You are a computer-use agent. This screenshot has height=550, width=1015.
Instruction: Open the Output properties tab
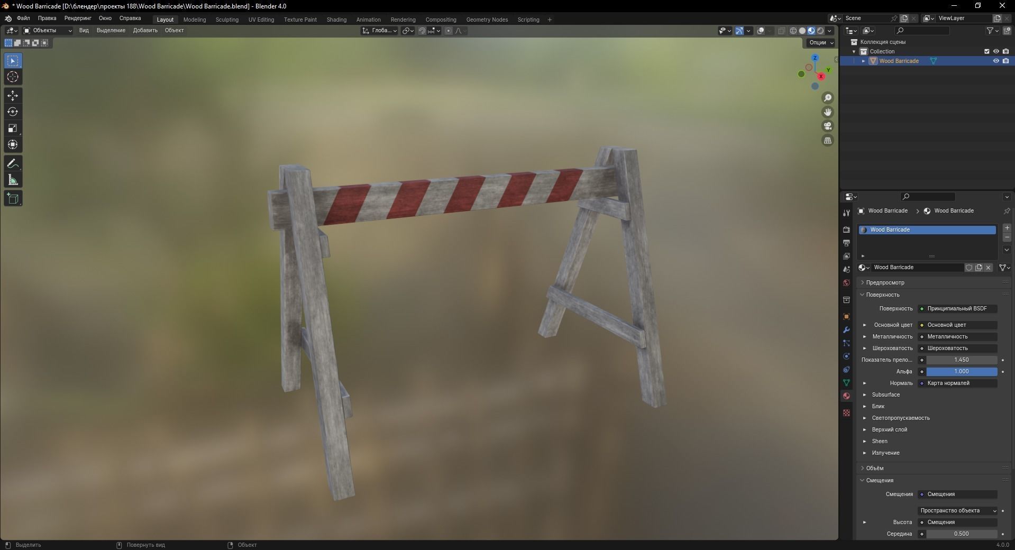coord(846,243)
